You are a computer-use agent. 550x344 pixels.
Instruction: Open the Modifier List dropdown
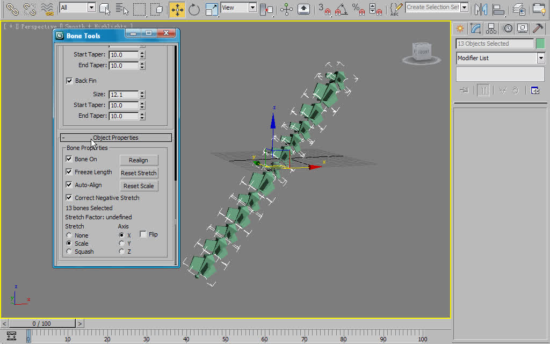coord(541,58)
